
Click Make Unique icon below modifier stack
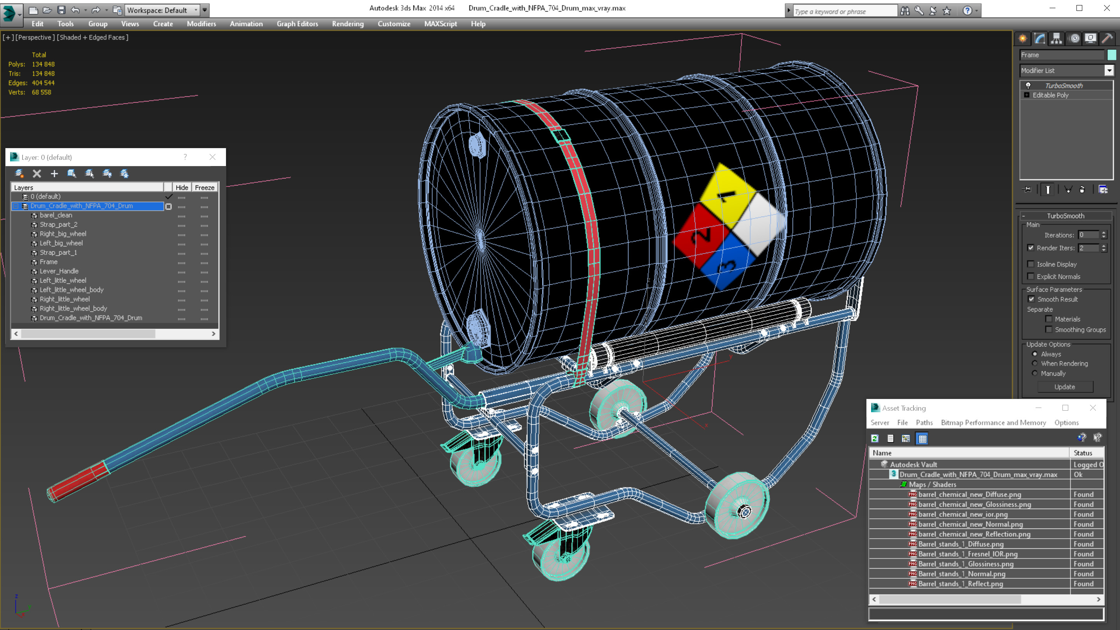[x=1068, y=189]
